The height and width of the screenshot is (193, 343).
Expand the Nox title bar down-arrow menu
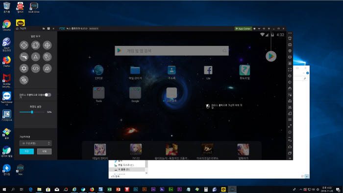[259, 28]
